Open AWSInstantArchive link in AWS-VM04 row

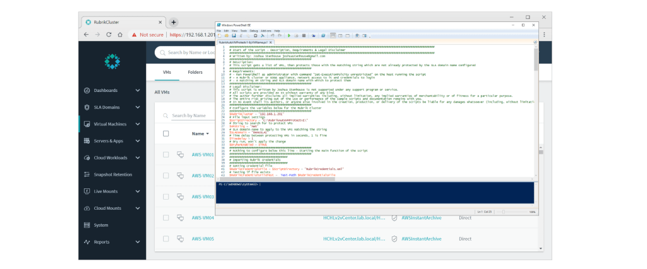[x=421, y=218]
